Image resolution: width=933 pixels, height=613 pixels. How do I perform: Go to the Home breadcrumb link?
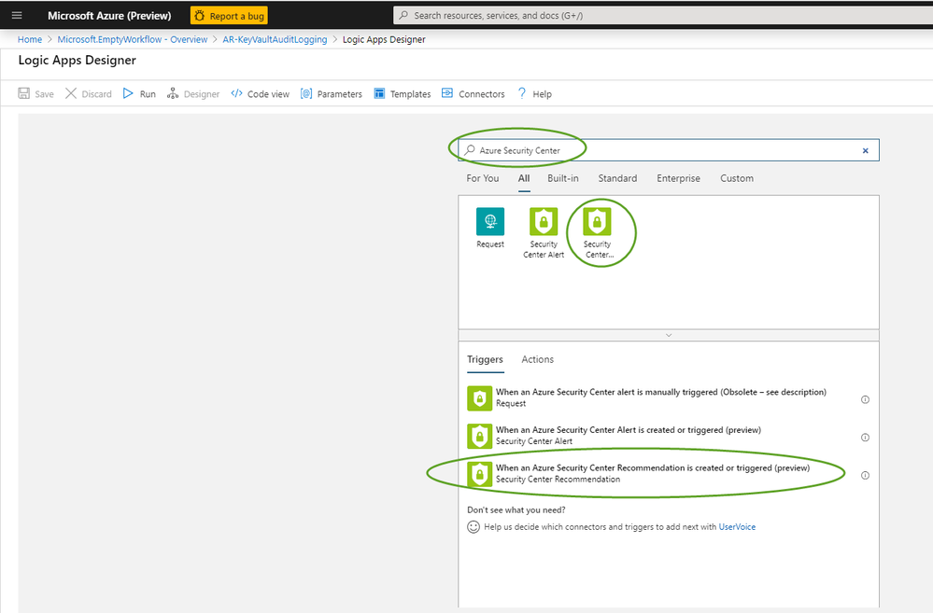tap(30, 39)
